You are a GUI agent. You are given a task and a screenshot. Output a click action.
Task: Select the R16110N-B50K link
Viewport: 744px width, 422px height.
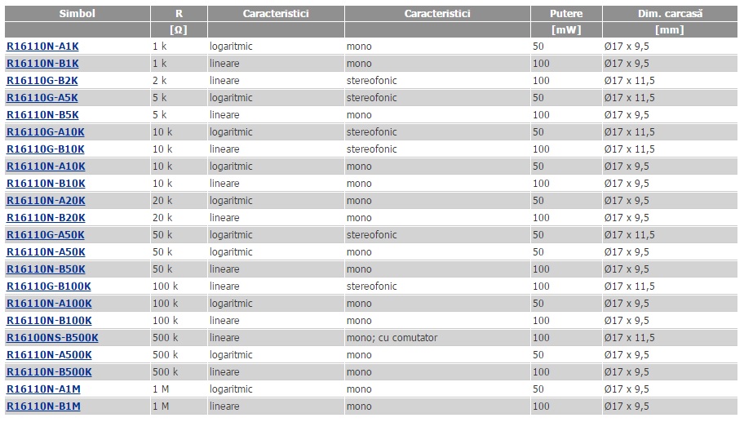coord(46,269)
